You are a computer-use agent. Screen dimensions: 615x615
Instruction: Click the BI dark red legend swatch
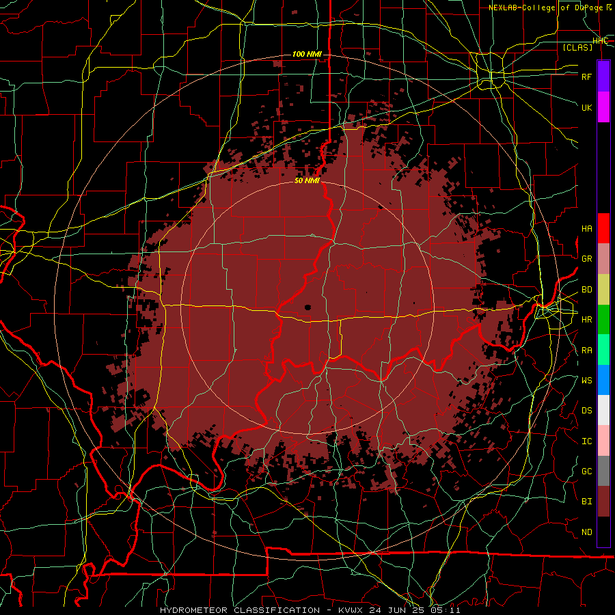click(603, 502)
